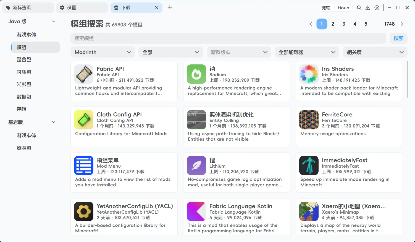
Task: Click the Sodium flame icon
Action: coord(196,74)
